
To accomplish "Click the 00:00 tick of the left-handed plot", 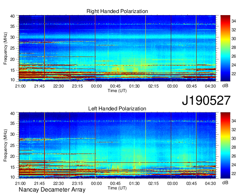I will point(96,183).
